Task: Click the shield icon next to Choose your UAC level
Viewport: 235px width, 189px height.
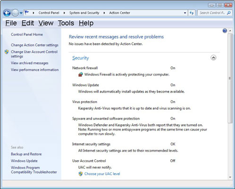Action: (81, 174)
